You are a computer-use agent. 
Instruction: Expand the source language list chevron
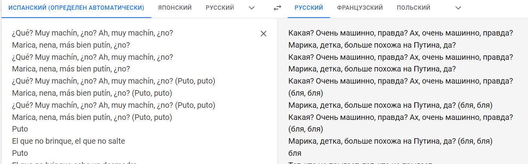click(x=252, y=8)
